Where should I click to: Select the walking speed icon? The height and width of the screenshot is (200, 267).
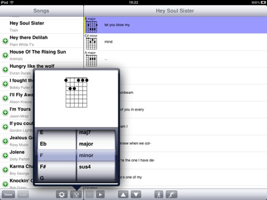pyautogui.click(x=159, y=194)
